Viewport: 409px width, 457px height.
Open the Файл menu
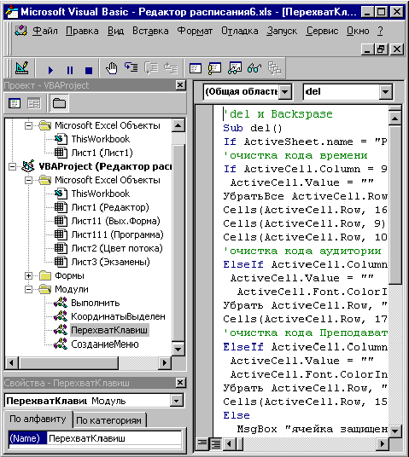point(45,31)
